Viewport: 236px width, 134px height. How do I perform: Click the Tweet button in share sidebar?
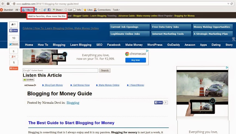pyautogui.click(x=14, y=44)
